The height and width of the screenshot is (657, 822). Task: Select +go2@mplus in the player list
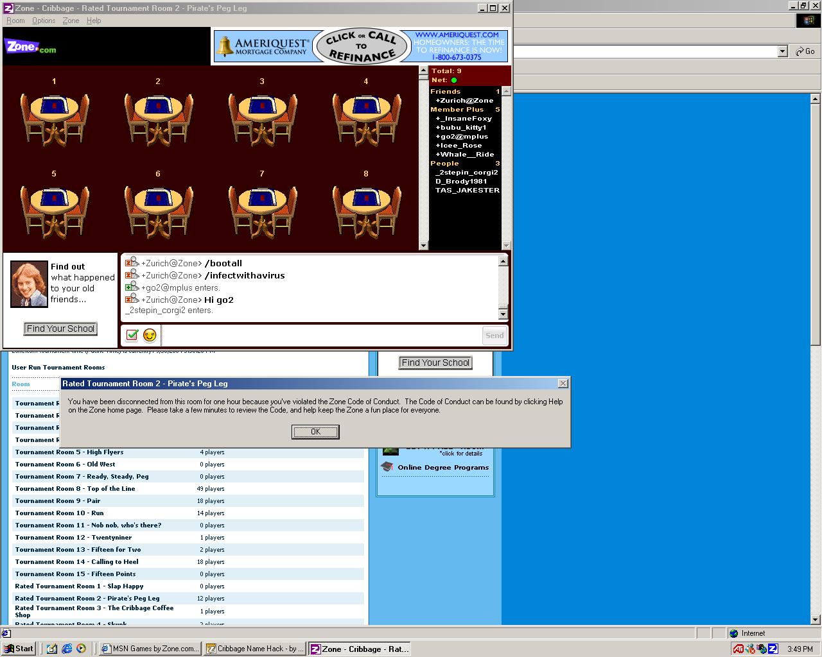coord(462,137)
